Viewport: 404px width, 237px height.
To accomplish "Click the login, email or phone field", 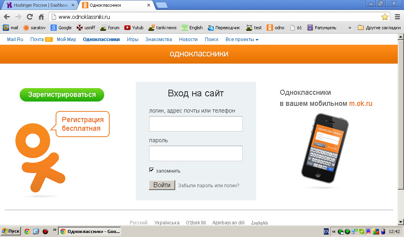I will pyautogui.click(x=196, y=124).
